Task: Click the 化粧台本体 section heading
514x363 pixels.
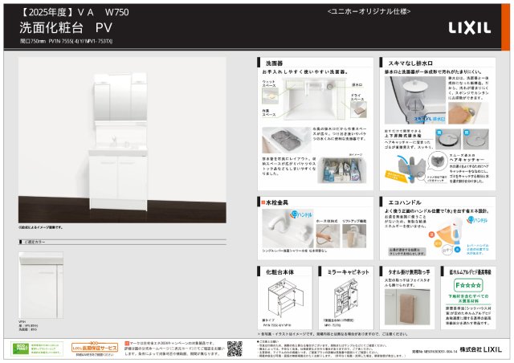Action: 279,272
